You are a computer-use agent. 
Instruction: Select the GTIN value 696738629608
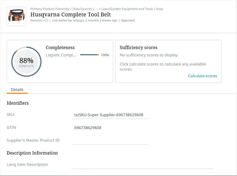[88, 128]
